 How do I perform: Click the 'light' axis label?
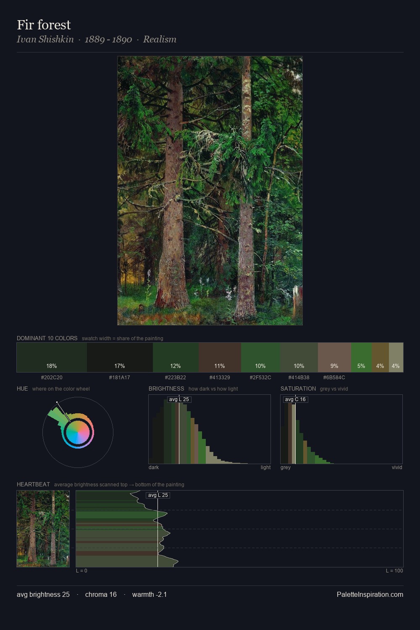point(265,467)
